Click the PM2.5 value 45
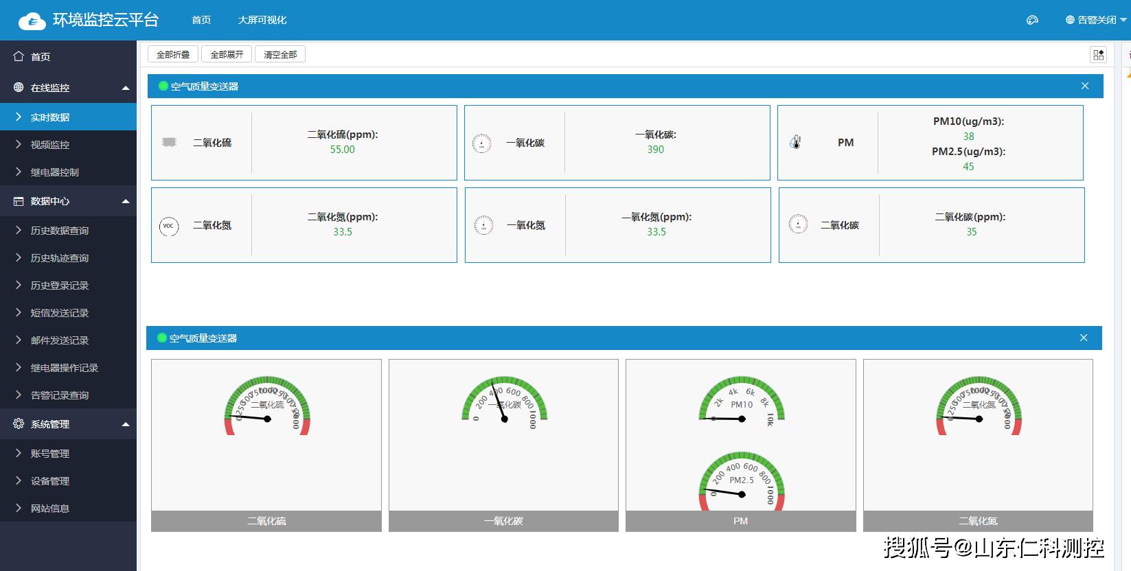 click(x=969, y=166)
